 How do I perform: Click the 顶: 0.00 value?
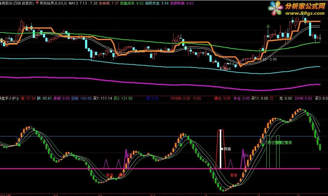pos(152,98)
